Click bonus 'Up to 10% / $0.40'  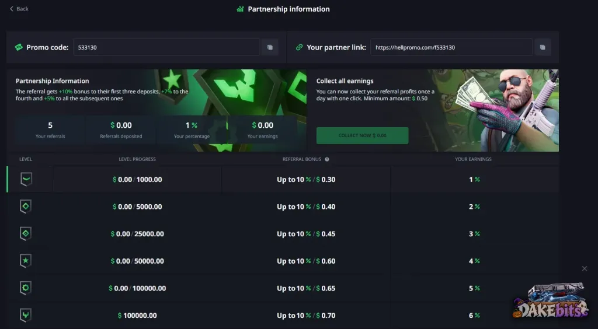[x=306, y=206]
